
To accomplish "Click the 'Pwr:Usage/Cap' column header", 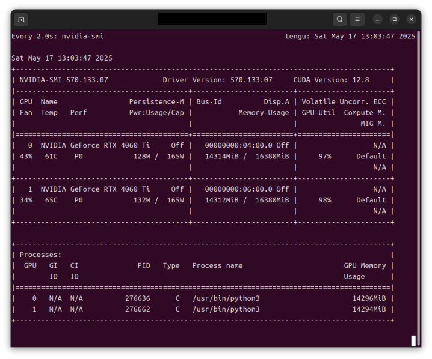I will click(x=156, y=113).
